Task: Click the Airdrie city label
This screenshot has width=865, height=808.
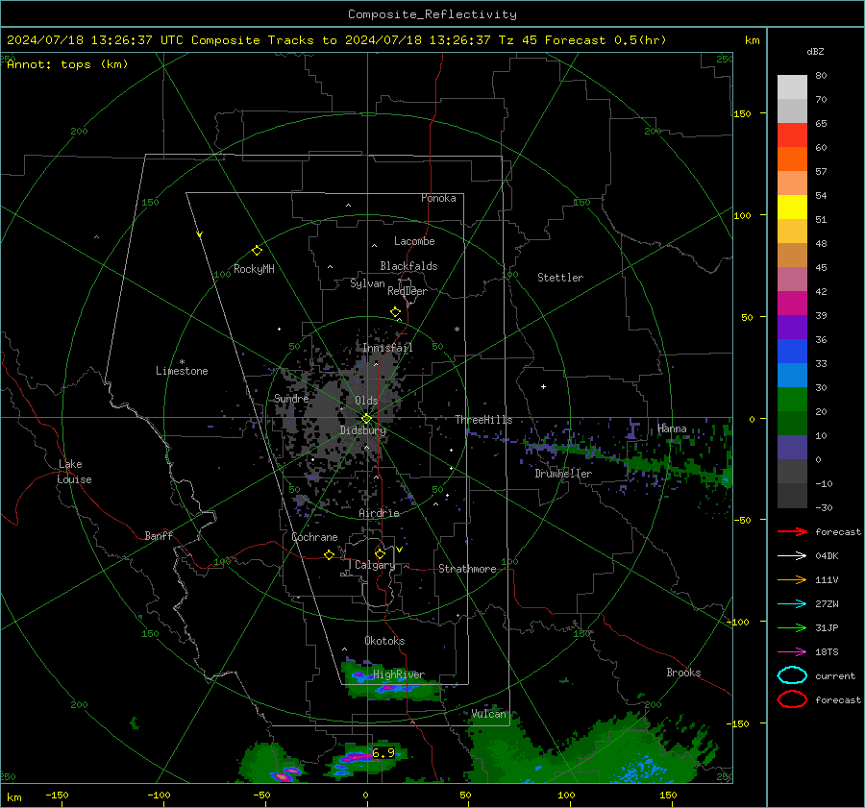Action: point(379,513)
